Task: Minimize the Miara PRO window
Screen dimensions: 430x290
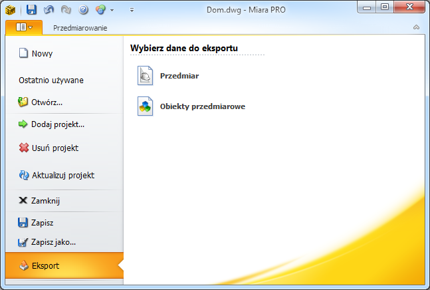Action: (367, 7)
